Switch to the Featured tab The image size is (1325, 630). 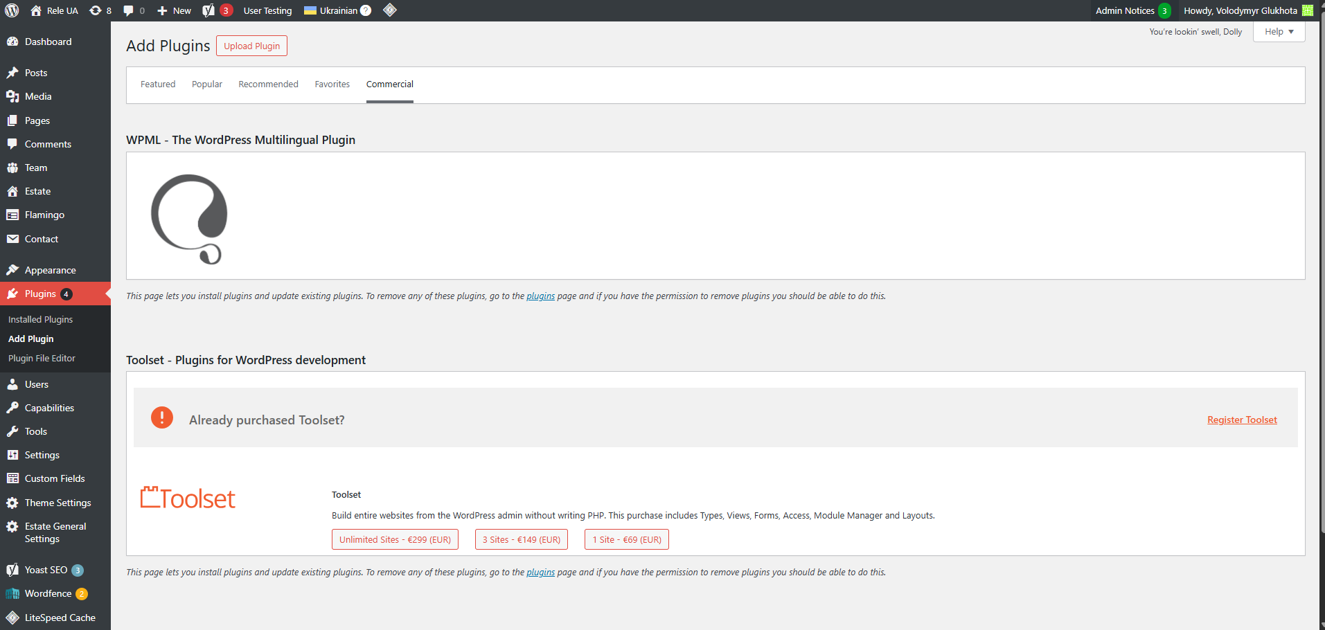(158, 84)
